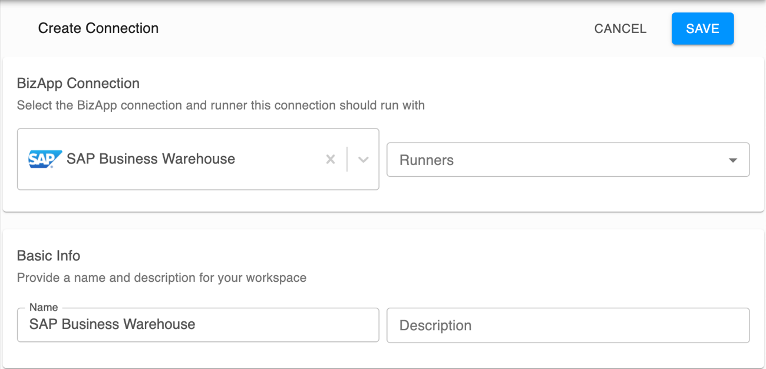The width and height of the screenshot is (766, 369).
Task: Click inside the Runners placeholder text
Action: (427, 159)
